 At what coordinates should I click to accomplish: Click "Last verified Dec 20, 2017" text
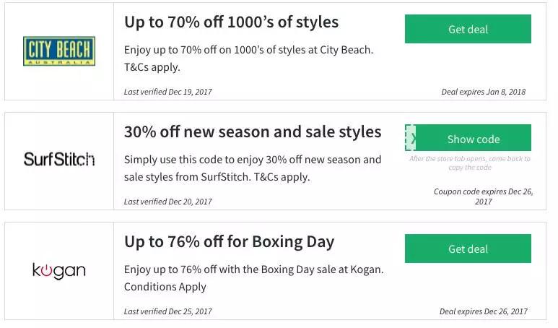pyautogui.click(x=168, y=202)
